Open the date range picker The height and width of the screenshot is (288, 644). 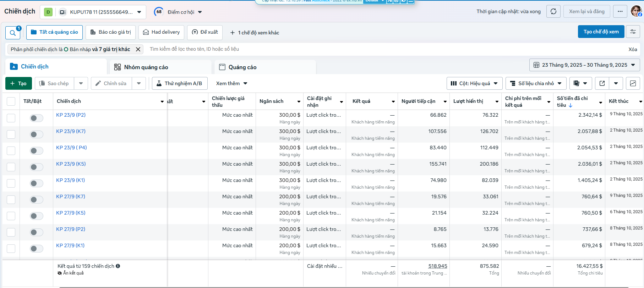(584, 65)
